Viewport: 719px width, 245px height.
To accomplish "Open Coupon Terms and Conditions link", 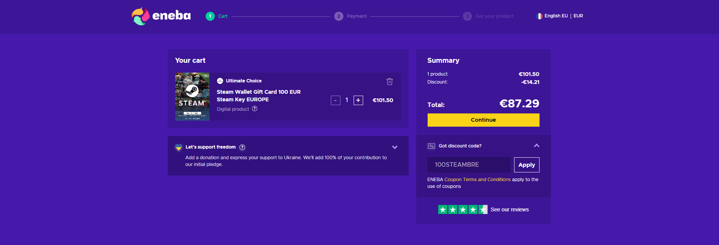I will click(477, 180).
